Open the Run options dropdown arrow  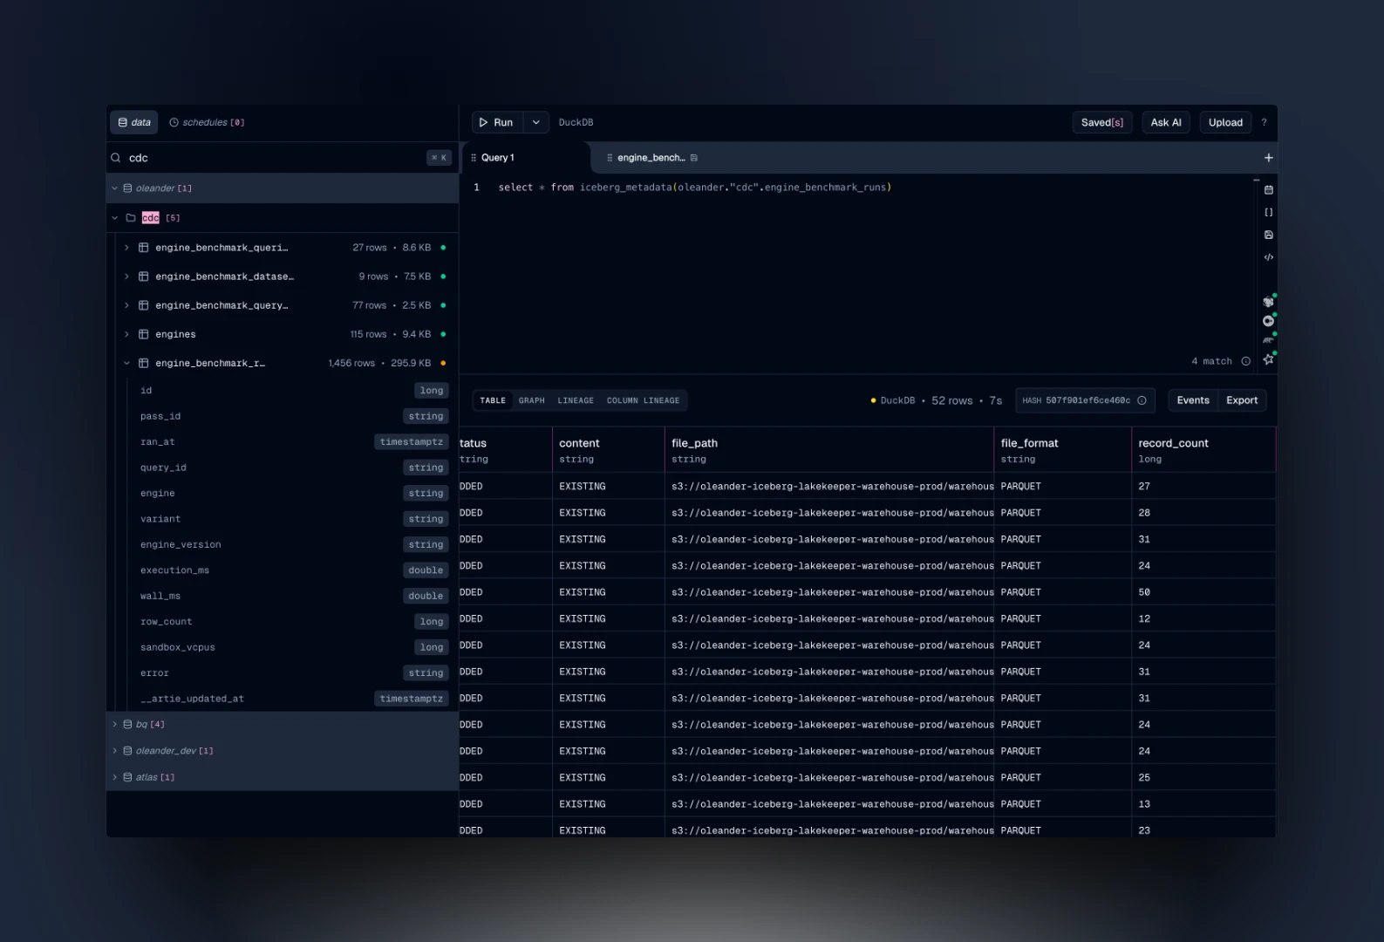535,123
